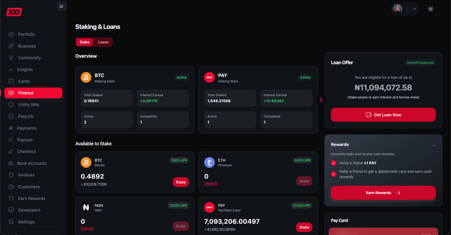The height and width of the screenshot is (235, 451).
Task: Click the Settings gear icon
Action: 11,222
